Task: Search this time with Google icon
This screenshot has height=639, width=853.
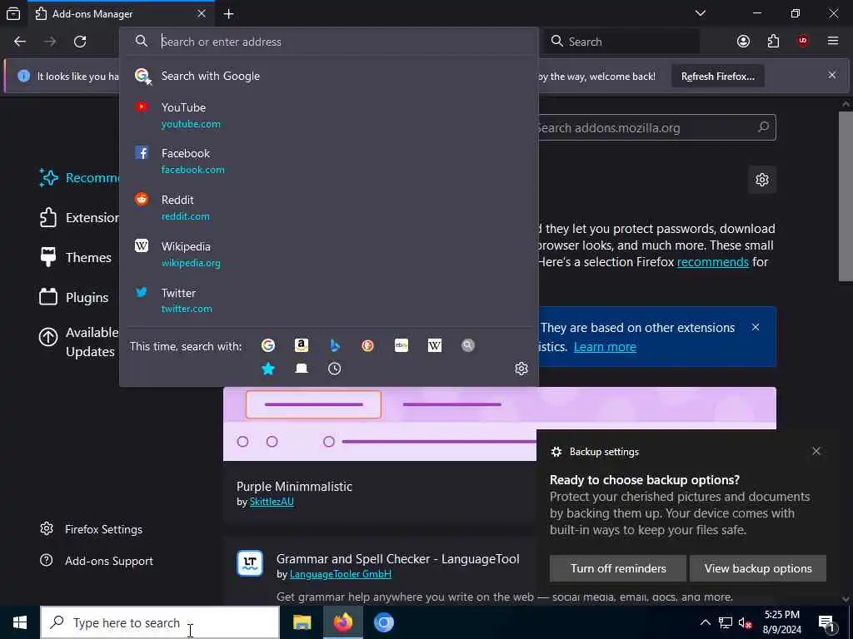Action: click(x=267, y=345)
